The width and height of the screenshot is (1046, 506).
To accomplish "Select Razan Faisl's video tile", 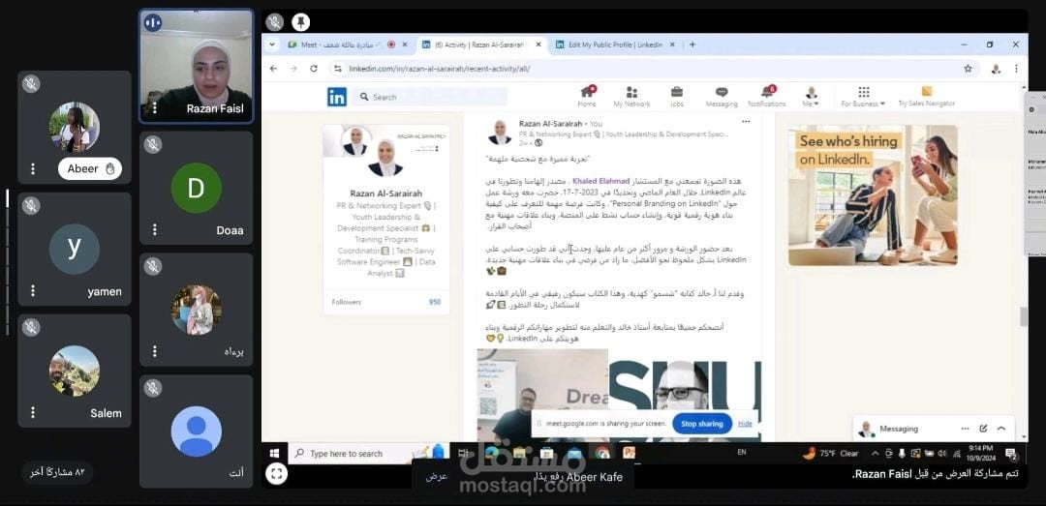I will click(x=196, y=66).
